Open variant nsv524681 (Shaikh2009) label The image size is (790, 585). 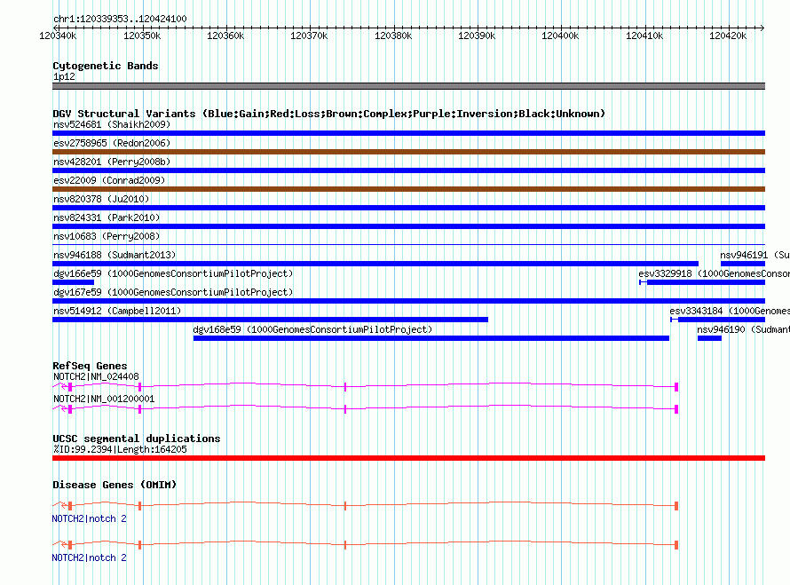[x=112, y=124]
